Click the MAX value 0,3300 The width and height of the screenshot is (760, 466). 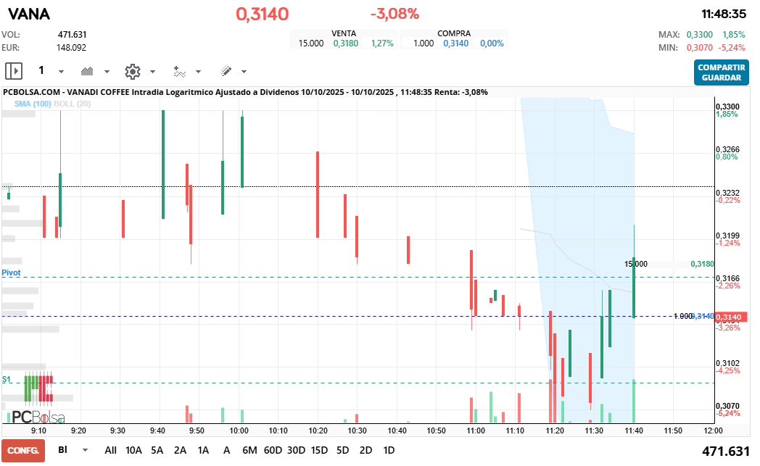(699, 34)
